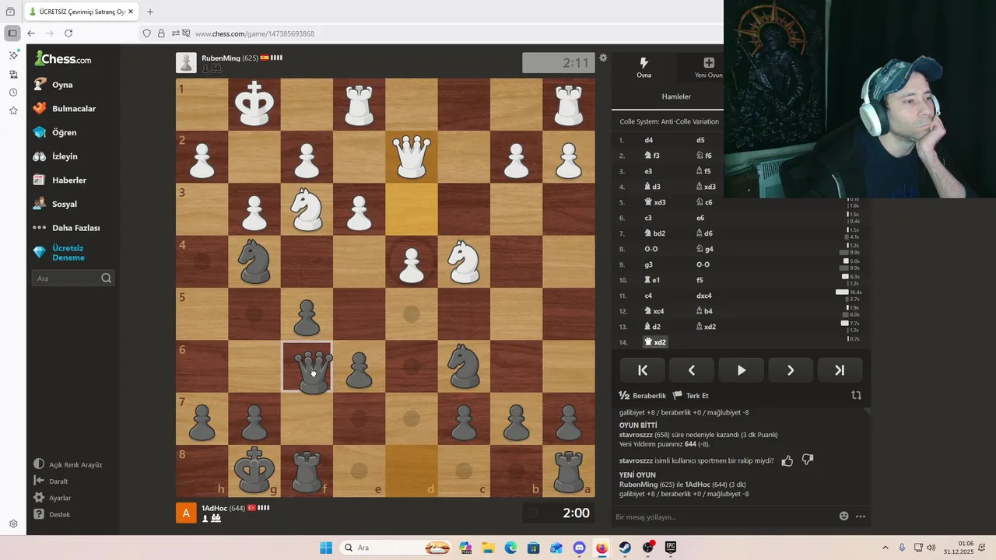Screen dimensions: 996x560
Task: Open Windows Start menu
Action: [325, 548]
